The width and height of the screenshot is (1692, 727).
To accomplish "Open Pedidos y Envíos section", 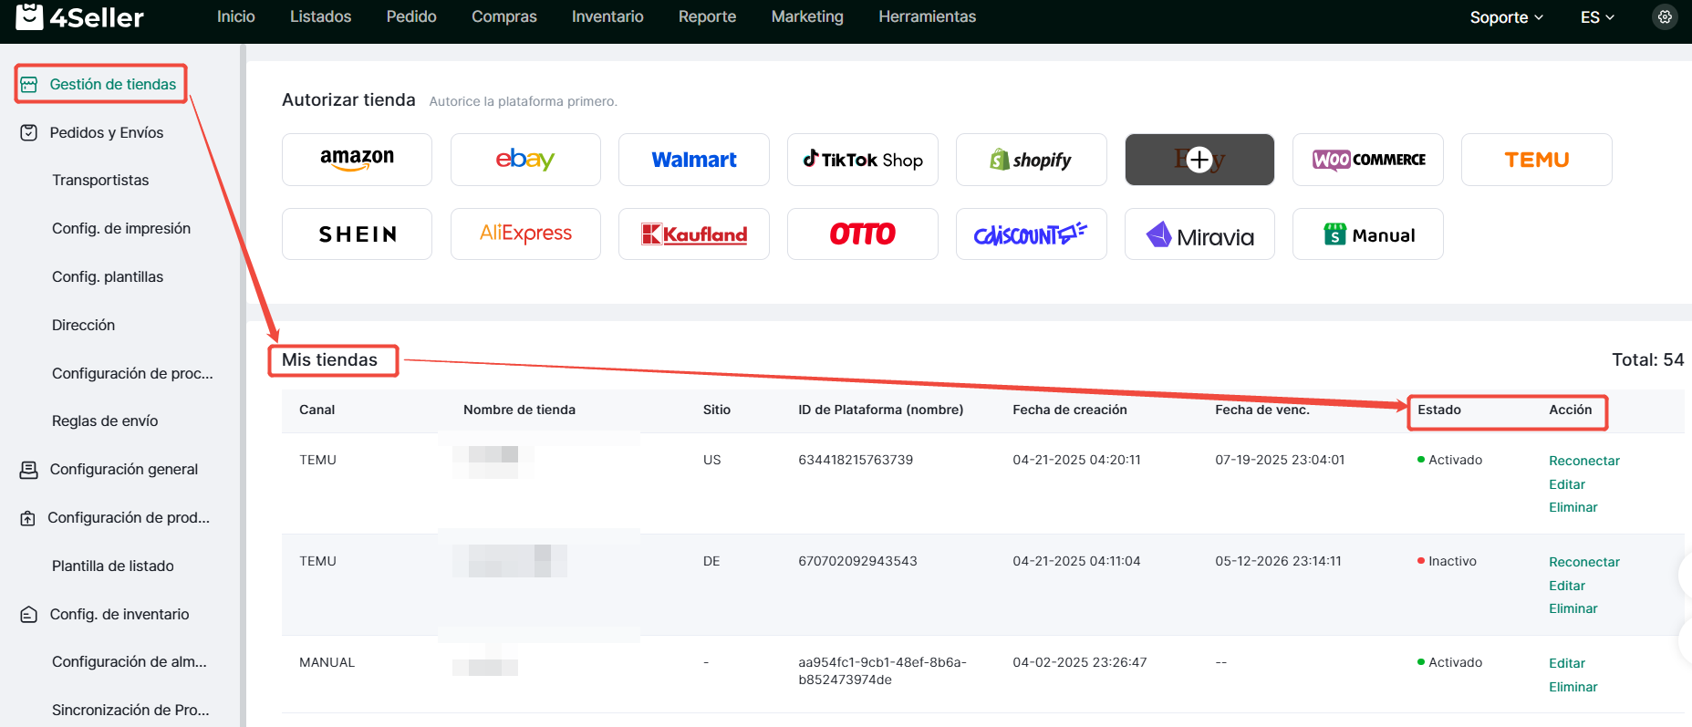I will [x=107, y=132].
